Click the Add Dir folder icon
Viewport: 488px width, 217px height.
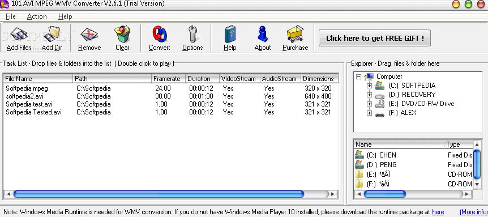click(52, 34)
